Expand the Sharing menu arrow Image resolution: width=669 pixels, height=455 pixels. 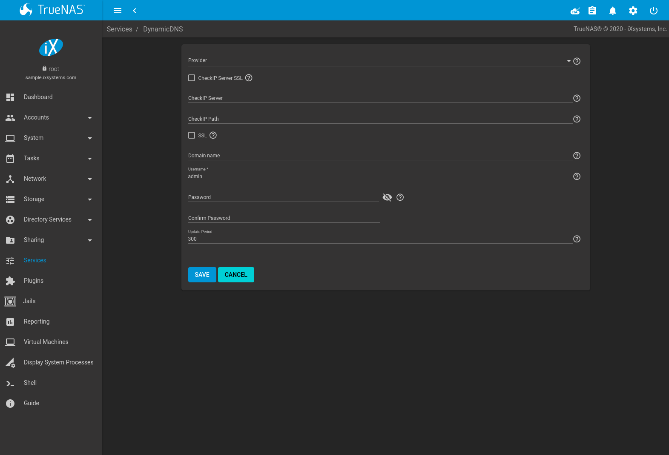(x=90, y=240)
